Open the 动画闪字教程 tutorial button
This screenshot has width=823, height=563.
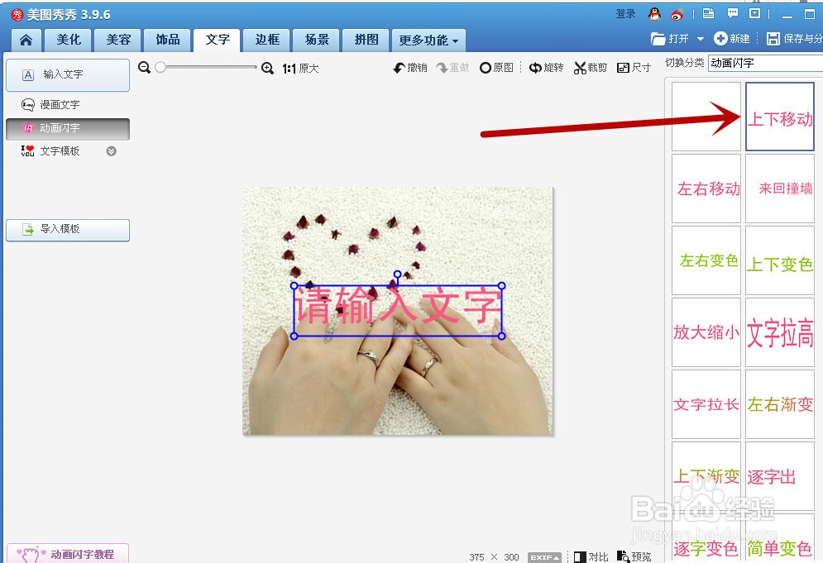click(x=68, y=554)
